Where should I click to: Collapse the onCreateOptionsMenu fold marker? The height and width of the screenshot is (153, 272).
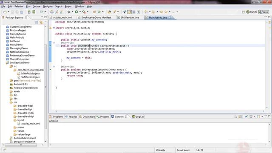coord(54,67)
